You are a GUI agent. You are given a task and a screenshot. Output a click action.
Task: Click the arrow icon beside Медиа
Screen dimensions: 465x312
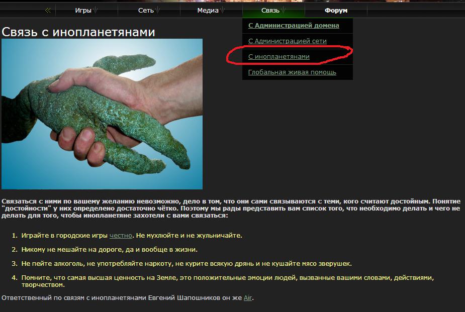(222, 11)
